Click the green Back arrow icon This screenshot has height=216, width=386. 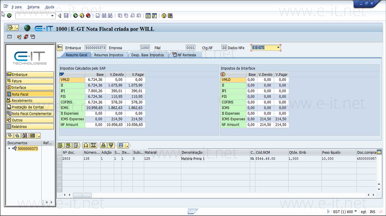76,16
